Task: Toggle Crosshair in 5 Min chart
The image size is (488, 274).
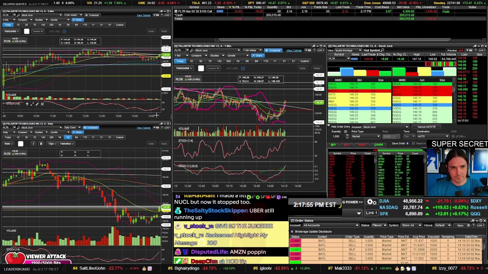Action: (x=91, y=15)
